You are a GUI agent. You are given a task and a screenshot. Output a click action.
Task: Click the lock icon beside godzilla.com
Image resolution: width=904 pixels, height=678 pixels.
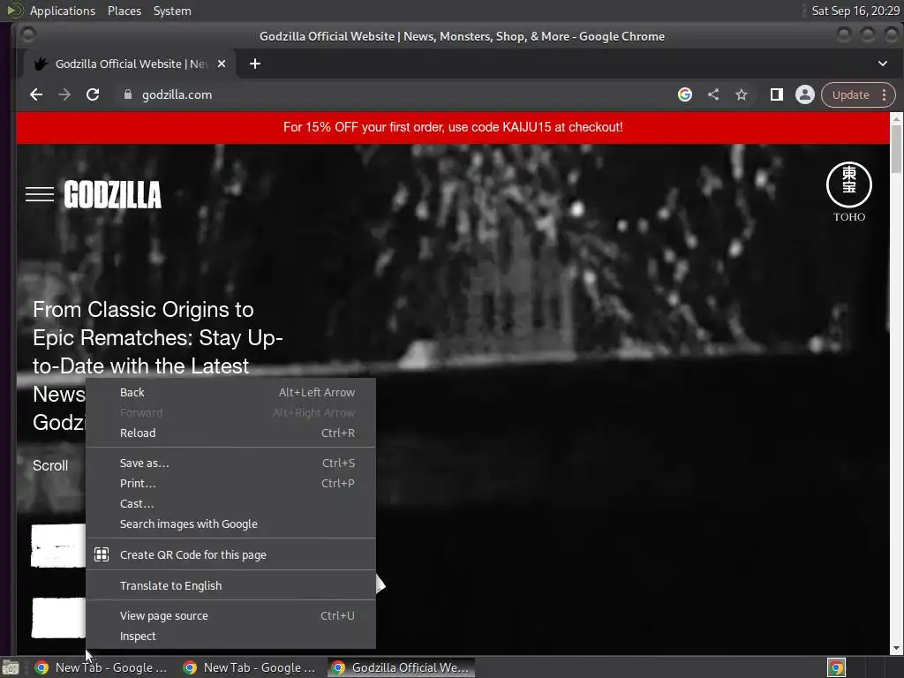point(127,94)
